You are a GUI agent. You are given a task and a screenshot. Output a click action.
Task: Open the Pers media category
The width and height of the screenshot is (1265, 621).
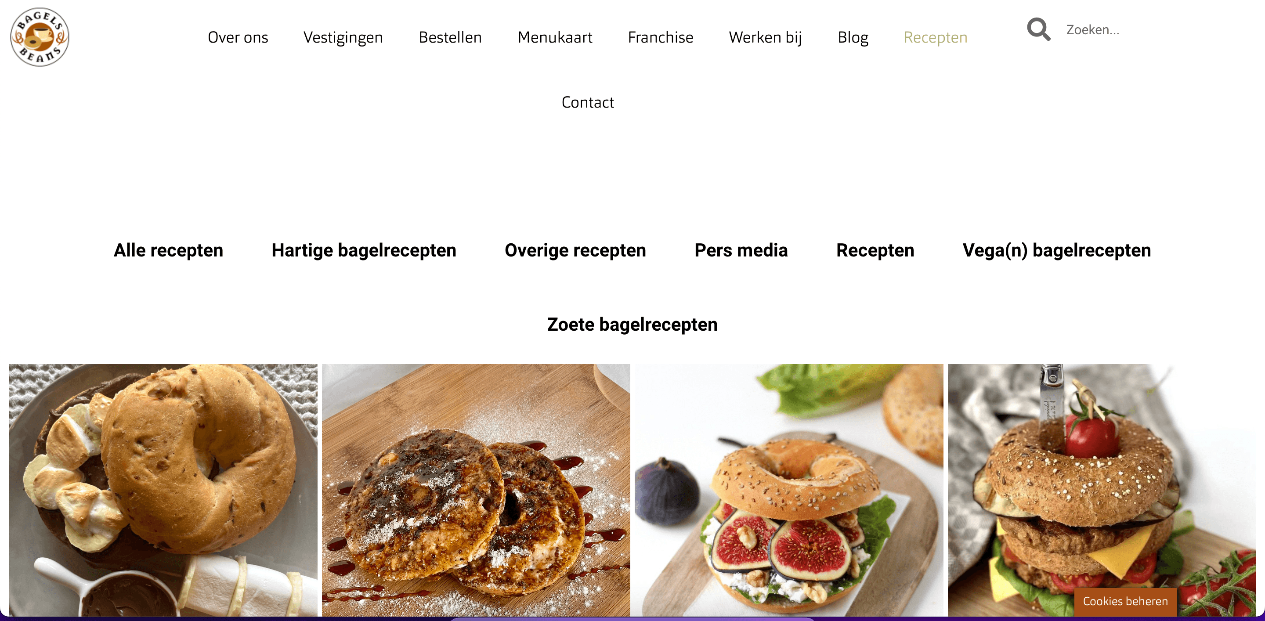pos(741,250)
